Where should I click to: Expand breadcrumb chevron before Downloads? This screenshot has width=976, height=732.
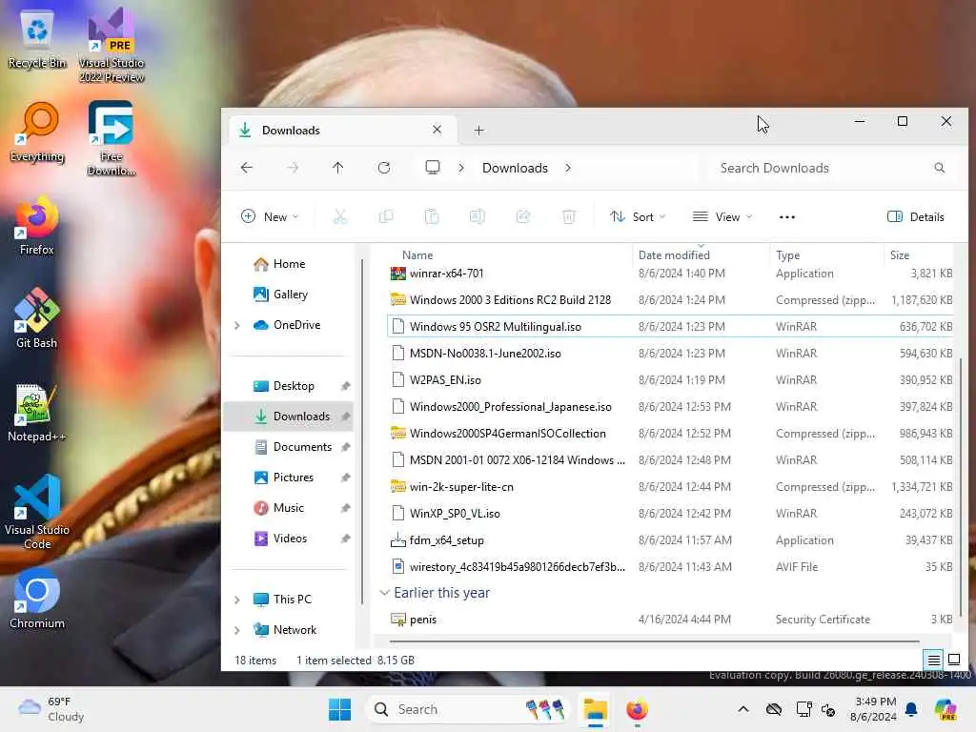point(461,168)
